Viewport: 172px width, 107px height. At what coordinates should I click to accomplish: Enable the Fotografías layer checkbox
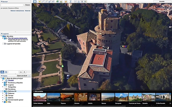click(5, 87)
